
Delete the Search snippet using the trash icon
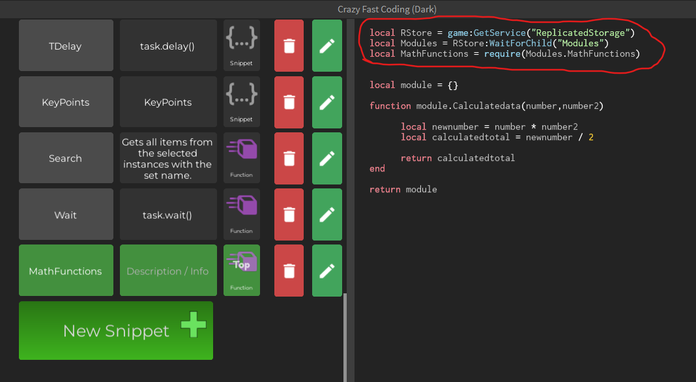tap(289, 157)
